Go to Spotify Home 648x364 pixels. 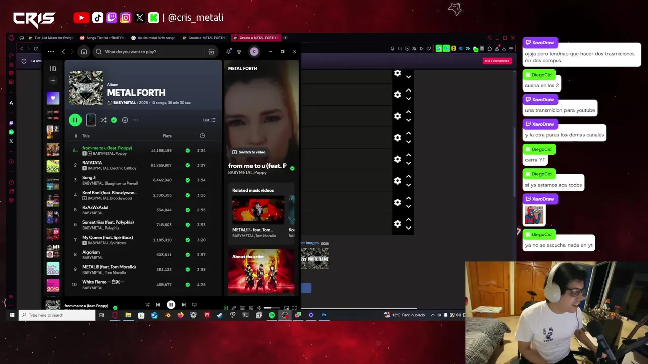84,51
